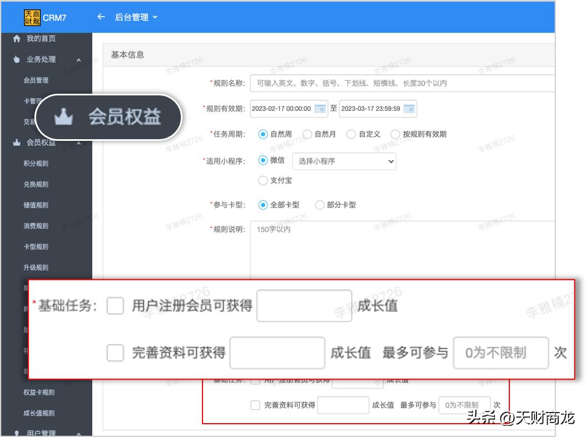Screen dimensions: 587x437
Task: Click the user icon beside 用户管理
Action: (x=17, y=433)
